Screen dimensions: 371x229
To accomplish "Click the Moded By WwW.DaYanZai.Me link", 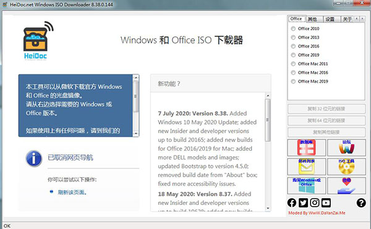I will click(317, 213).
